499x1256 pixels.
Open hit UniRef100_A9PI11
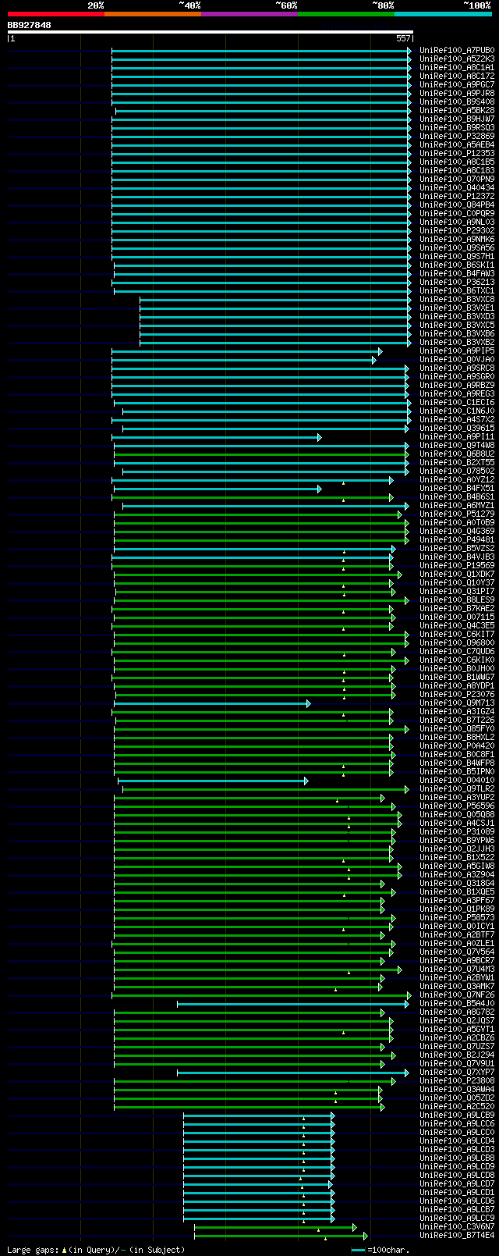point(457,437)
